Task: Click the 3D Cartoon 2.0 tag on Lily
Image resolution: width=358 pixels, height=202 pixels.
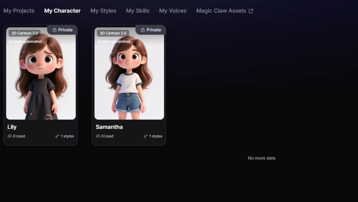Action: pyautogui.click(x=25, y=33)
